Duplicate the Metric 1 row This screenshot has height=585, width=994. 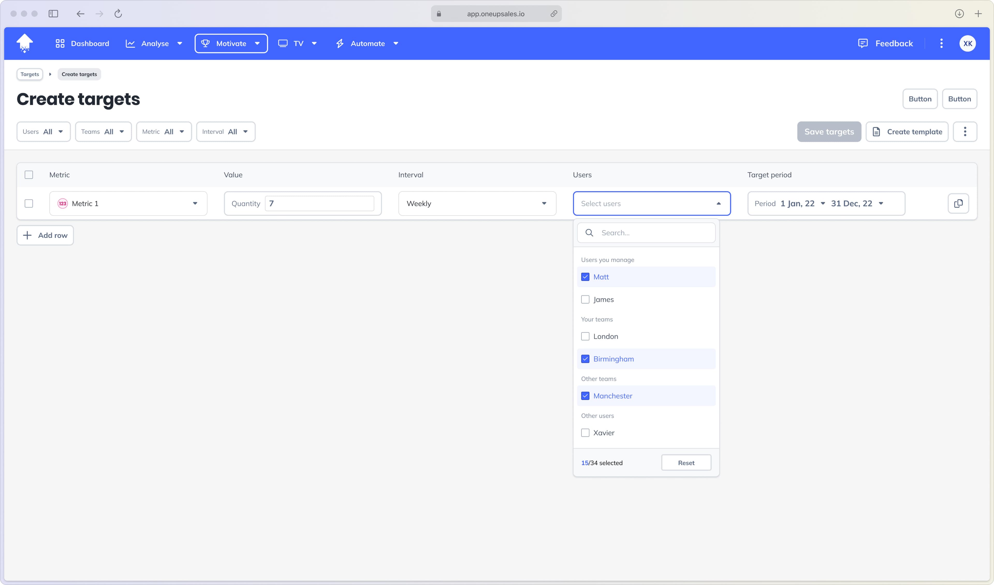pyautogui.click(x=958, y=204)
